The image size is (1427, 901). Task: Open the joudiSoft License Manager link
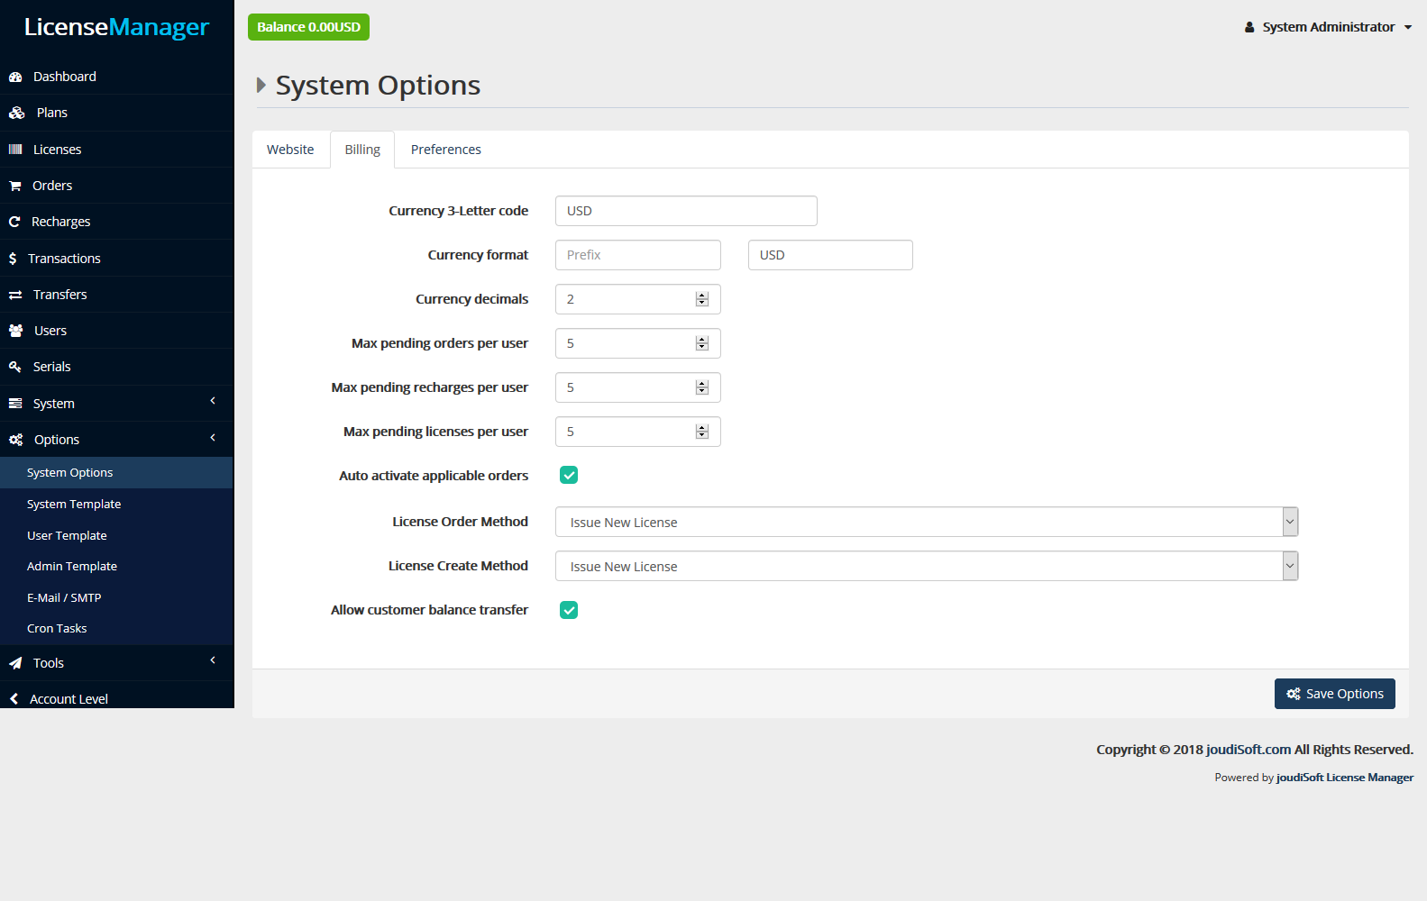(x=1345, y=778)
